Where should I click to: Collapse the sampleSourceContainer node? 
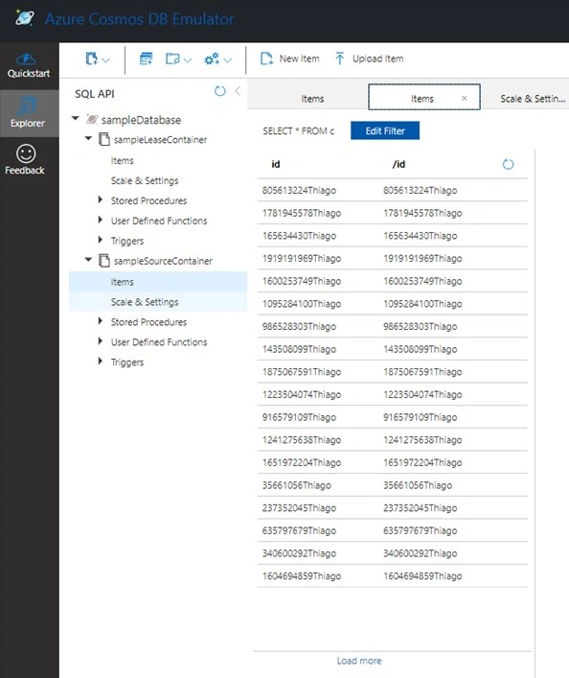pos(88,260)
